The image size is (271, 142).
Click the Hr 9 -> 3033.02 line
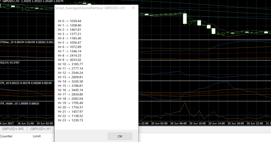coord(69,60)
